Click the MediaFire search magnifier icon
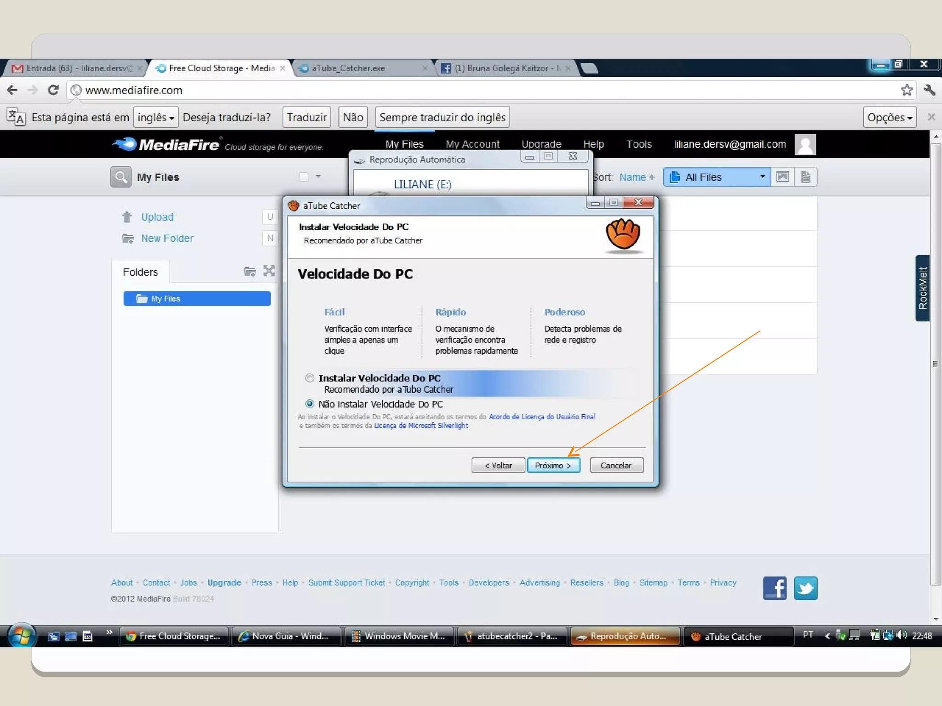The height and width of the screenshot is (706, 942). tap(121, 177)
